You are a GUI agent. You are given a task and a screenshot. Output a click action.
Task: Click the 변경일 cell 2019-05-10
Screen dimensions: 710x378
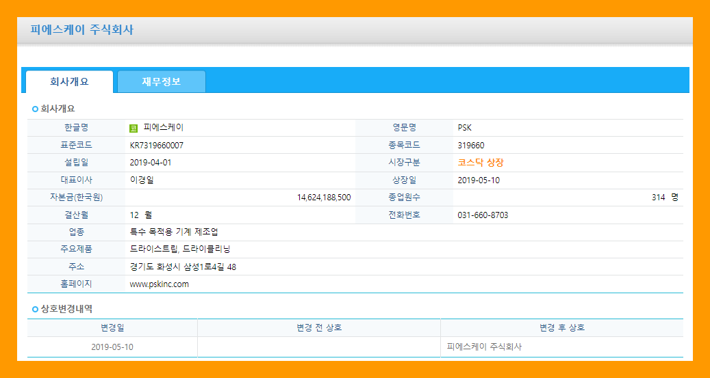[112, 347]
